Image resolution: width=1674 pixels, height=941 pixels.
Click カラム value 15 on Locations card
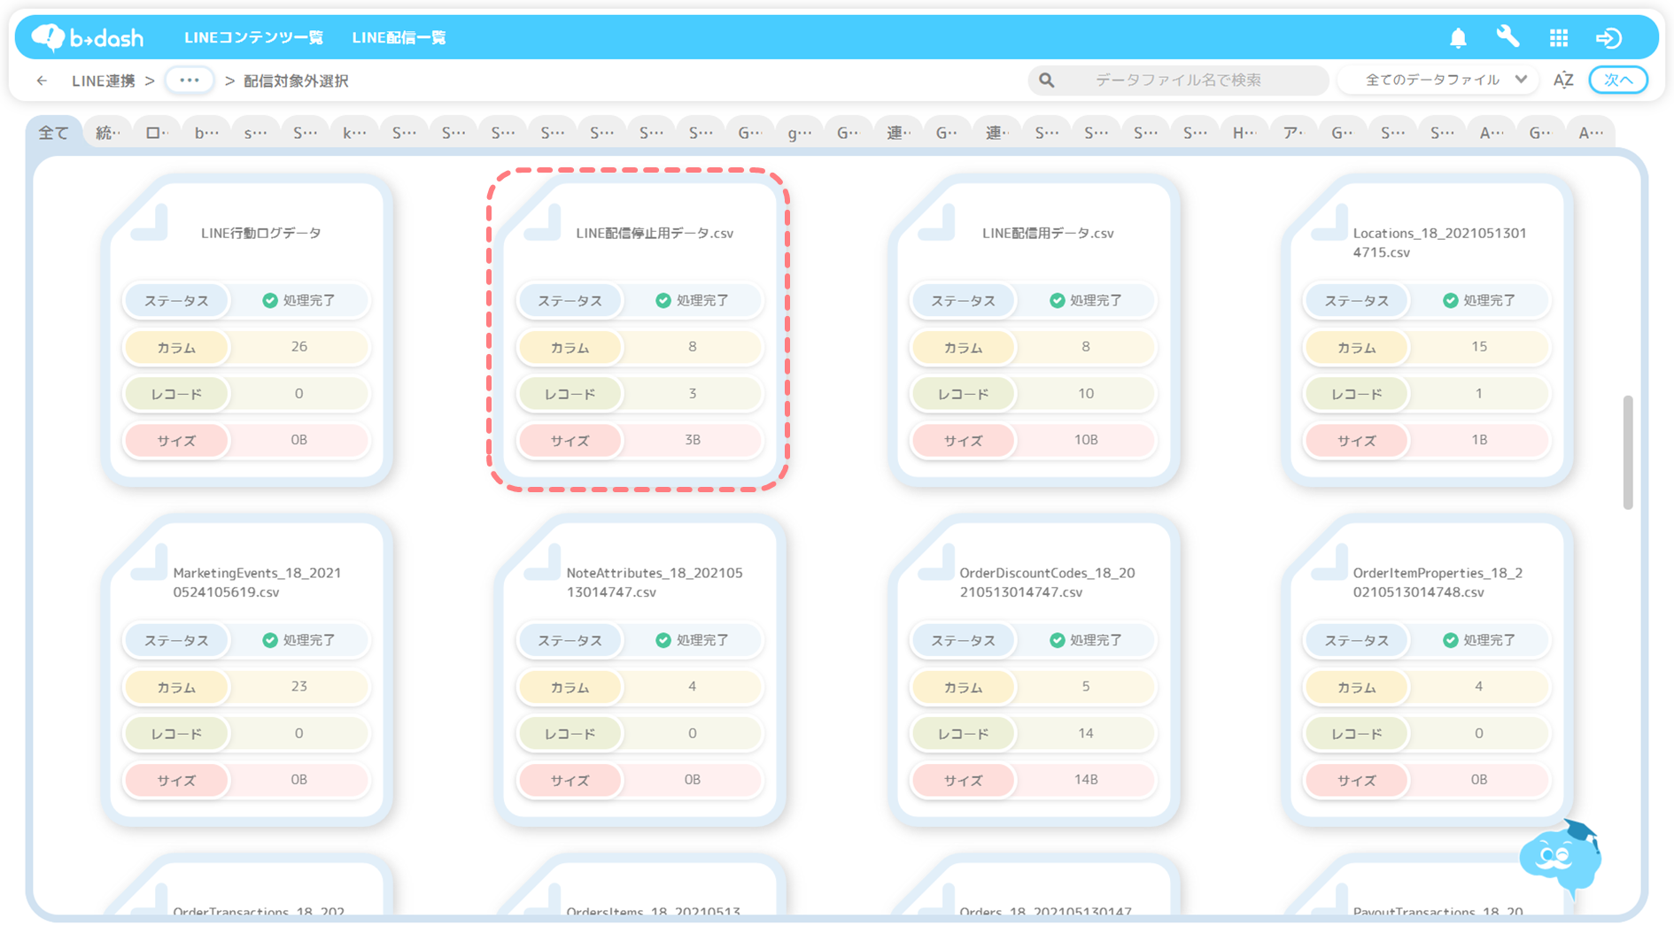point(1478,347)
